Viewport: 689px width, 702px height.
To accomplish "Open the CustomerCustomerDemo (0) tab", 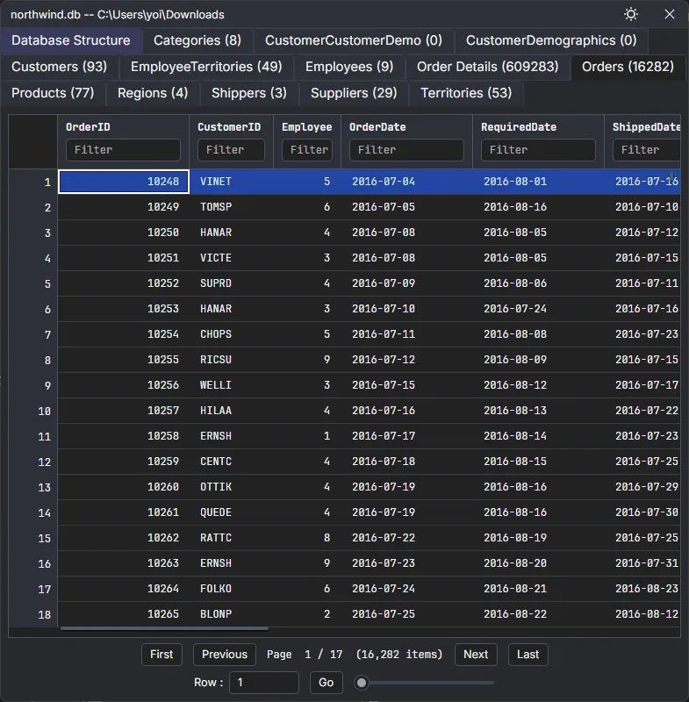I will (354, 40).
